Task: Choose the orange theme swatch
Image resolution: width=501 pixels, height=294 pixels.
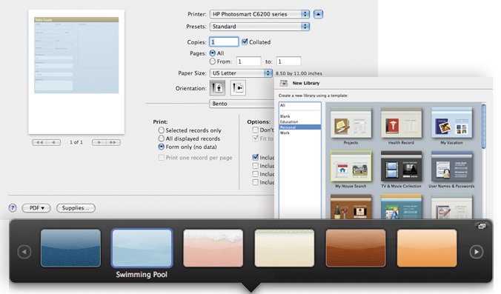Action: pos(427,248)
